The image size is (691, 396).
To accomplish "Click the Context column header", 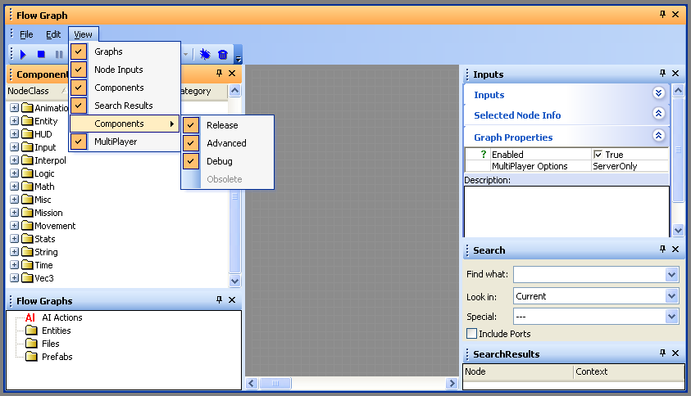I will tap(629, 371).
